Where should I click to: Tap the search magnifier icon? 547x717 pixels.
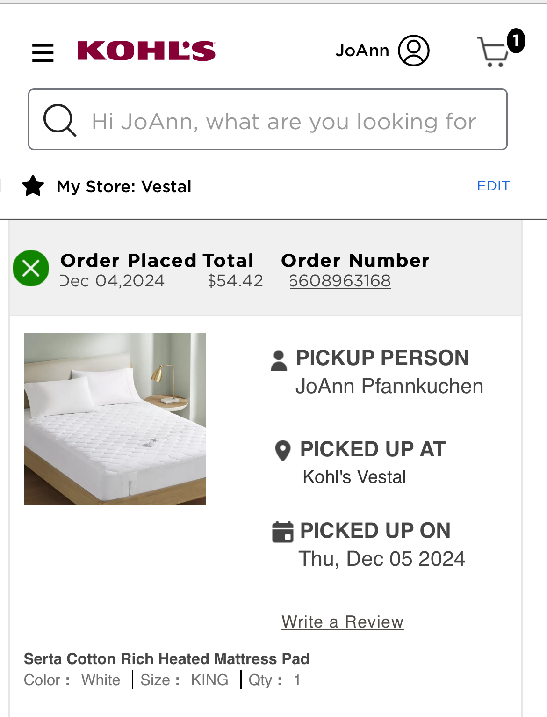click(60, 120)
